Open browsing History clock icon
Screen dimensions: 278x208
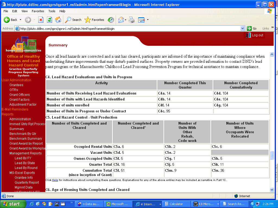[x=111, y=20]
